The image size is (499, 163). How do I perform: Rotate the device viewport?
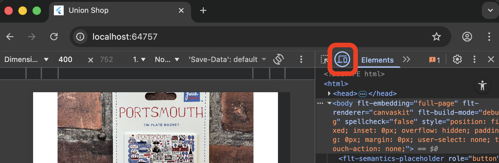tap(279, 59)
